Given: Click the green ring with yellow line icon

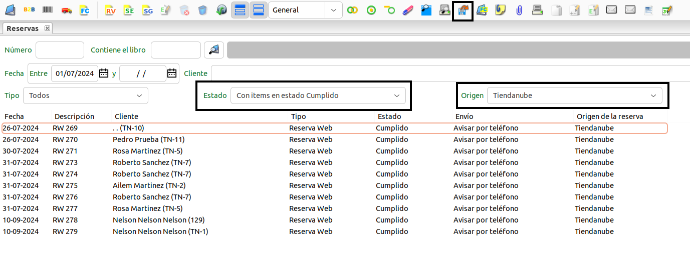Looking at the screenshot, I should click(x=390, y=10).
